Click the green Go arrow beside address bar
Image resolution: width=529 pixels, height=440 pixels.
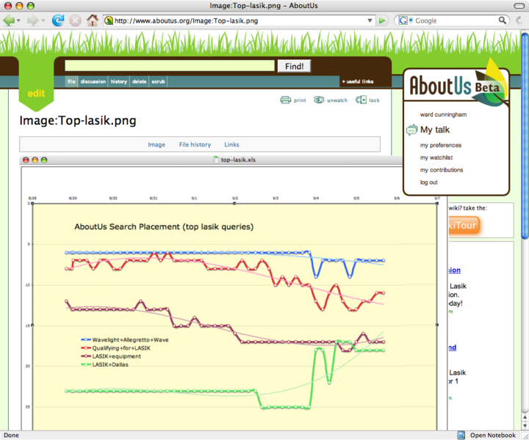pos(382,21)
